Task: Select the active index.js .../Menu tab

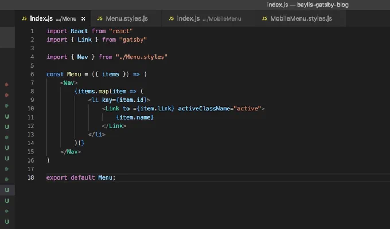Action: [x=53, y=19]
